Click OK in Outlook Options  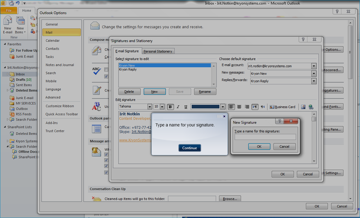point(317,206)
